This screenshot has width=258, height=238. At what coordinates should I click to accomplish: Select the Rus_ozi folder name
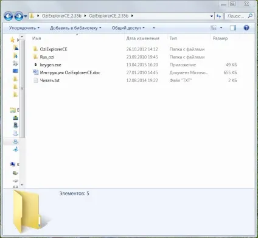(47, 57)
